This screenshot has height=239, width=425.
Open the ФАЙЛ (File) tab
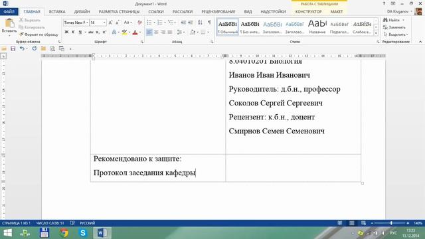[x=9, y=12]
